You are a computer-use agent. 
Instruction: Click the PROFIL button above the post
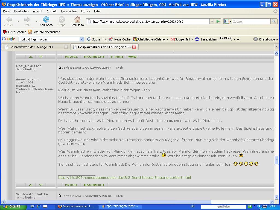71,57
